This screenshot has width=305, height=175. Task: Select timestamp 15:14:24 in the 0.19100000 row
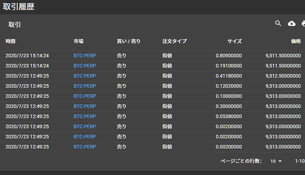[27, 66]
